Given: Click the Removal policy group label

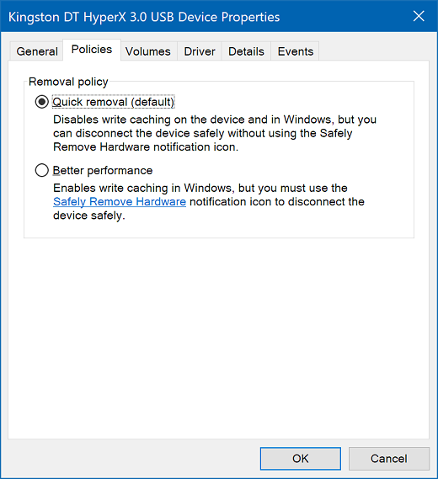Looking at the screenshot, I should coord(68,82).
